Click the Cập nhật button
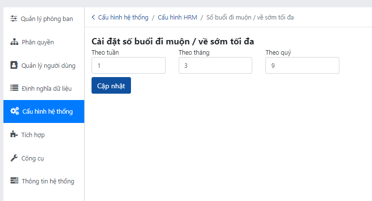This screenshot has height=201, width=372. point(111,85)
